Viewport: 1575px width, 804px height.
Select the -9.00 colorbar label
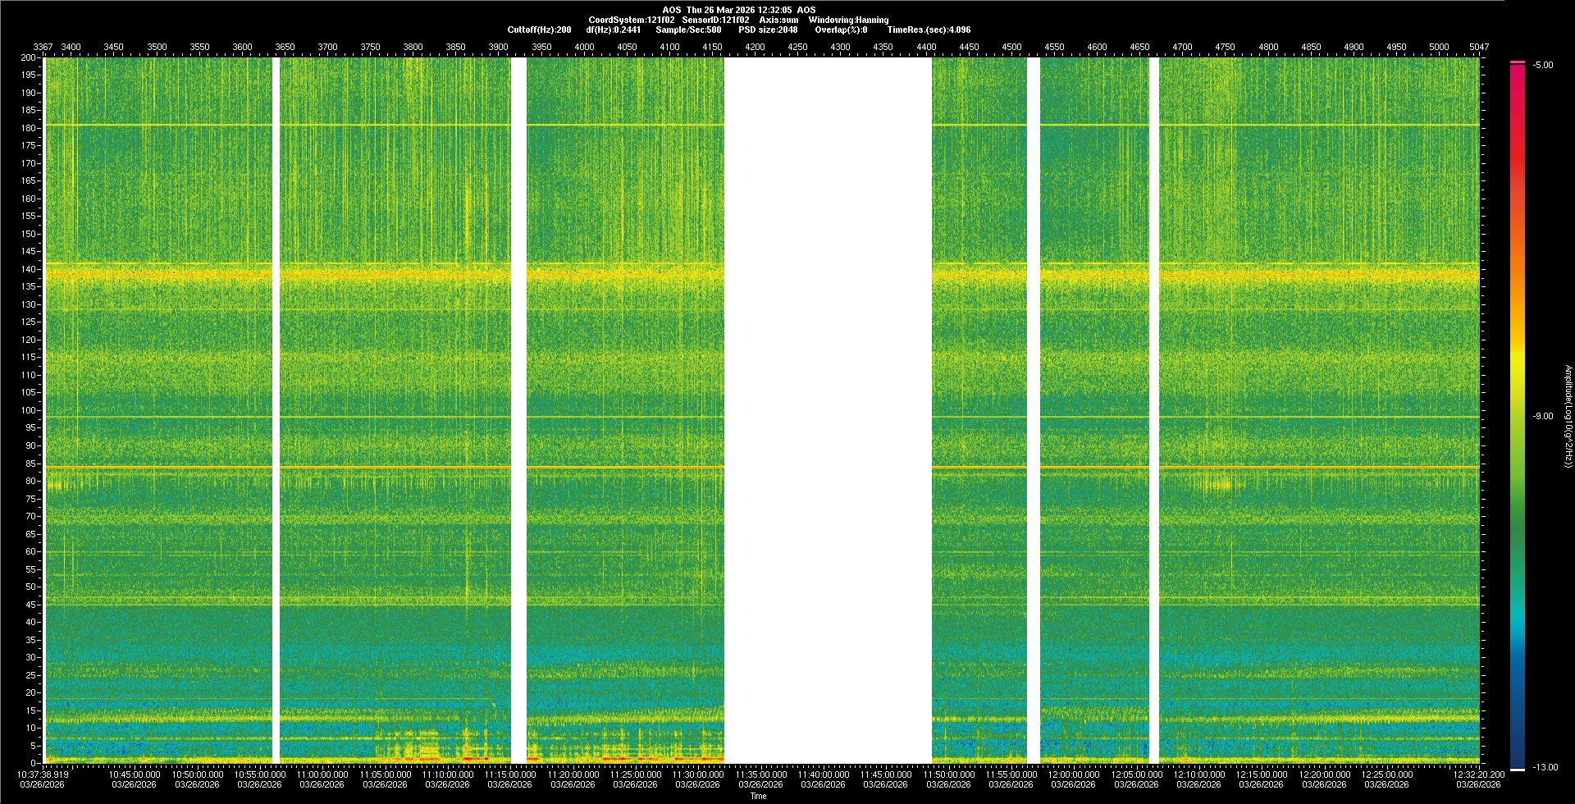pos(1542,417)
